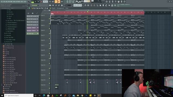Open the playlist view icon
The height and width of the screenshot is (97, 173).
pyautogui.click(x=85, y=5)
